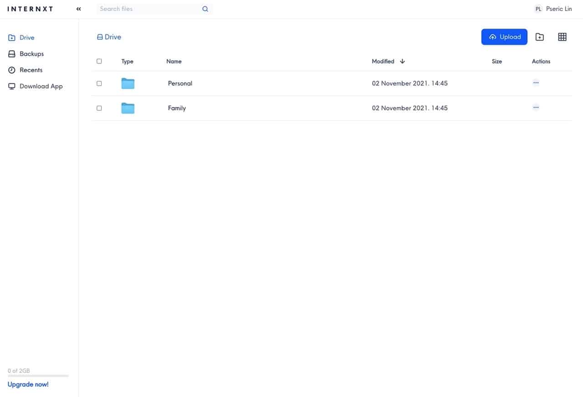Click the search magnifier icon
Image resolution: width=583 pixels, height=397 pixels.
pos(205,9)
